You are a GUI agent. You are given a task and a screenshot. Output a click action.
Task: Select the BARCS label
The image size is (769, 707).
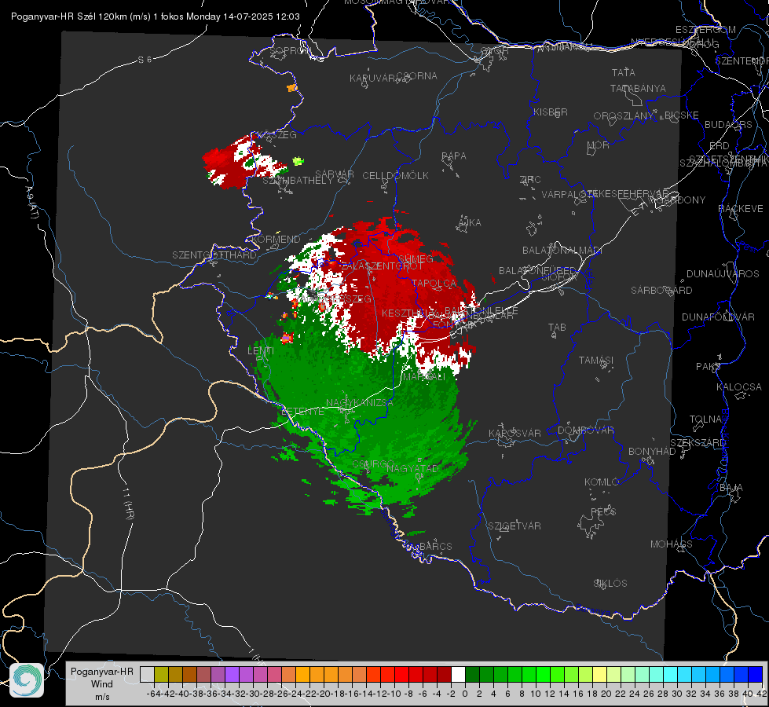[x=435, y=546]
